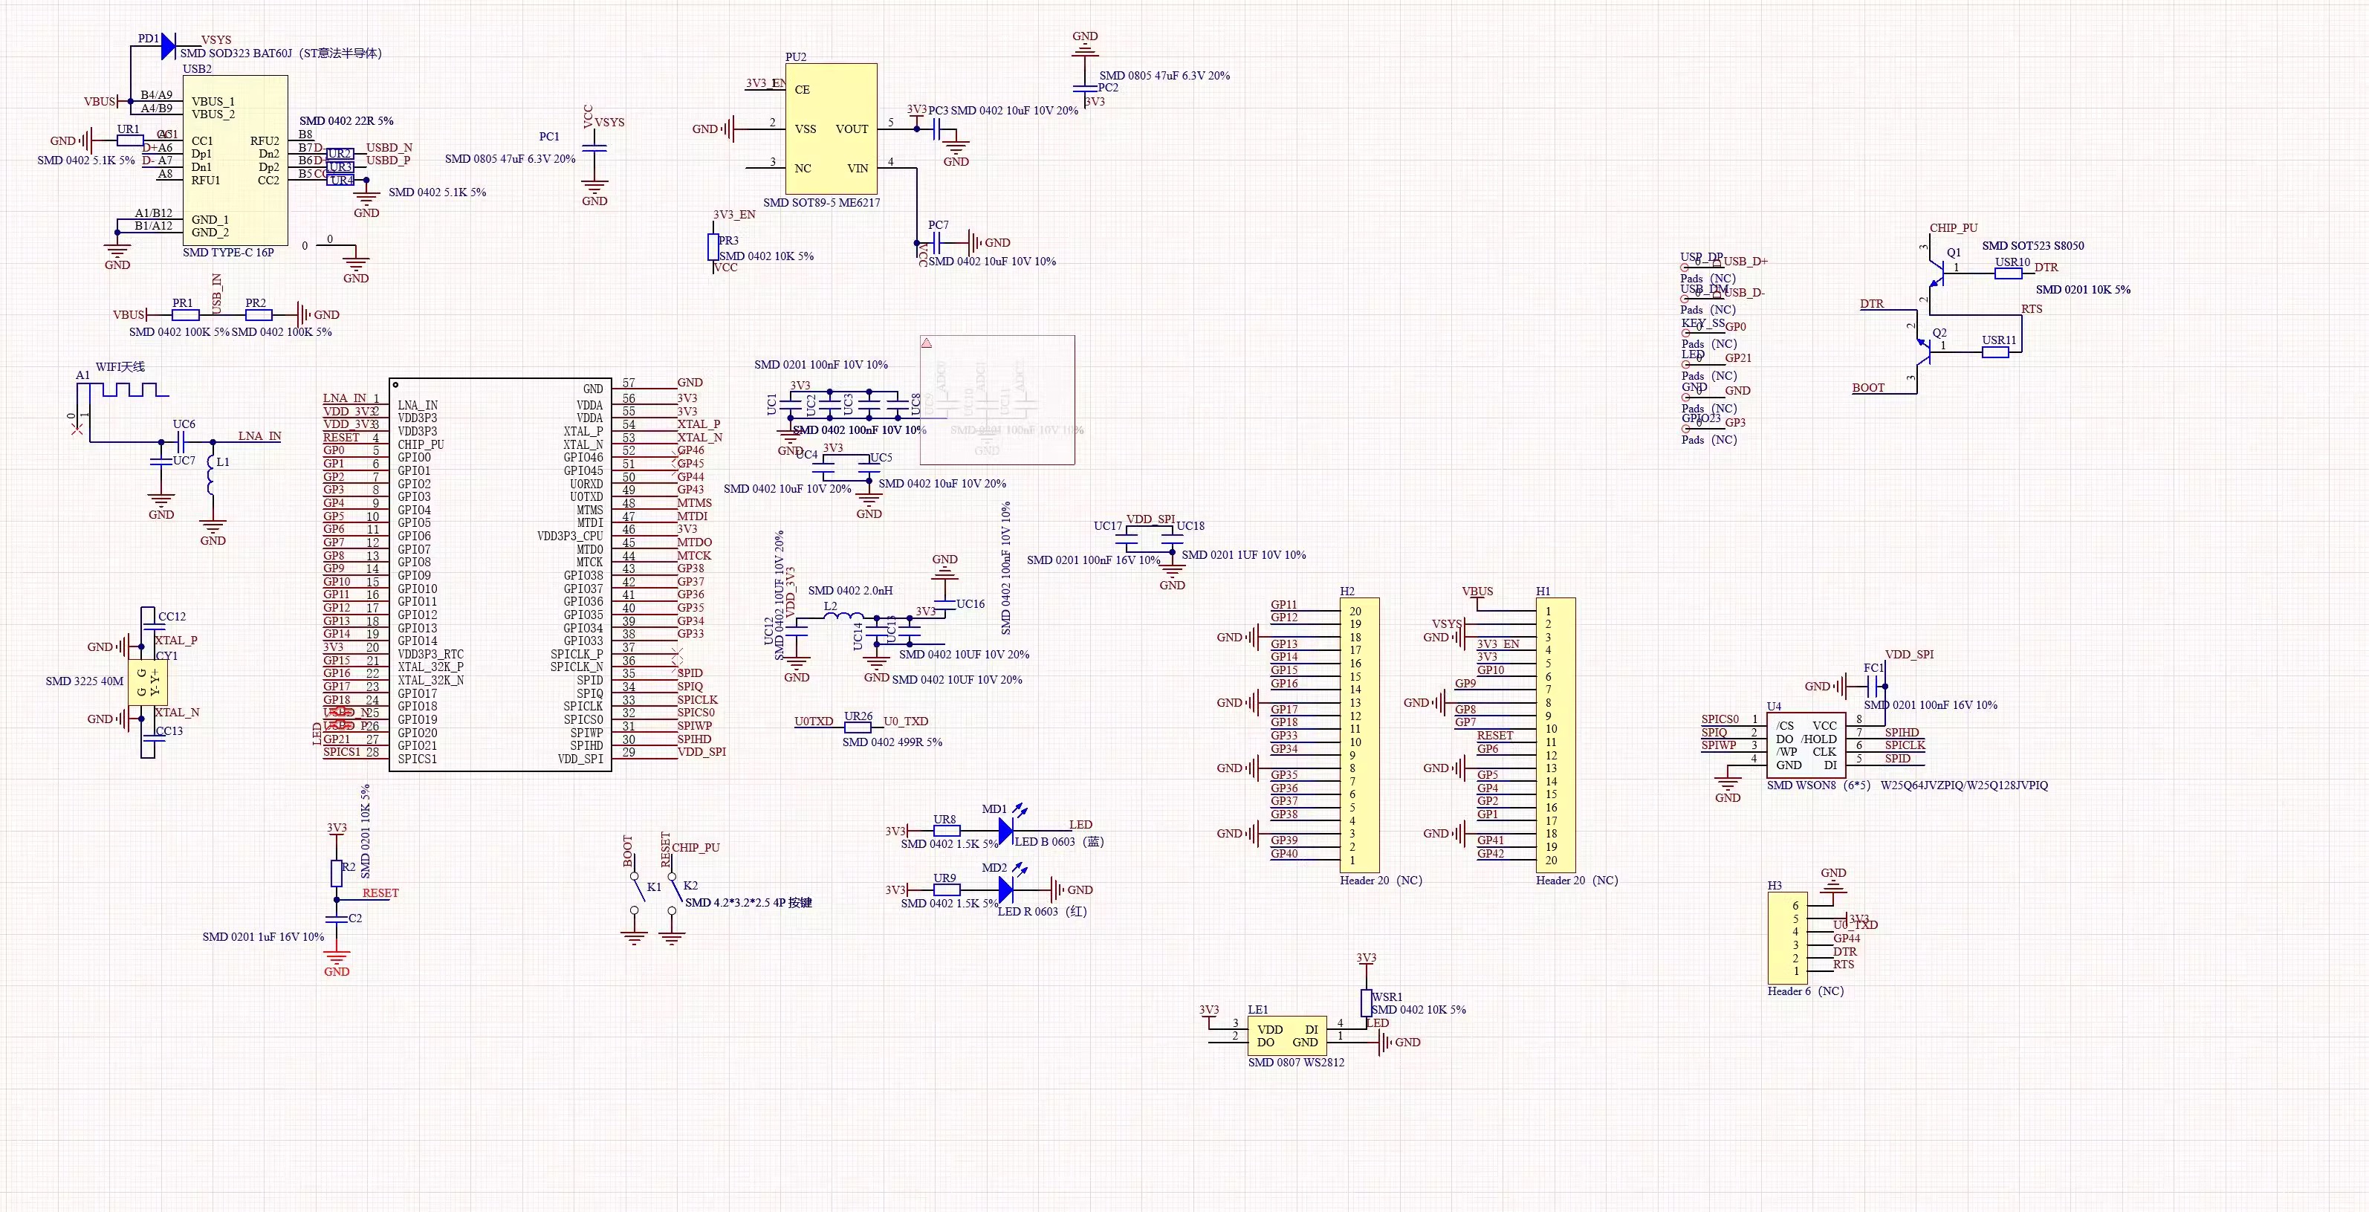The height and width of the screenshot is (1212, 2369).
Task: Click the R2 reset pull-up resistor
Action: pyautogui.click(x=337, y=872)
